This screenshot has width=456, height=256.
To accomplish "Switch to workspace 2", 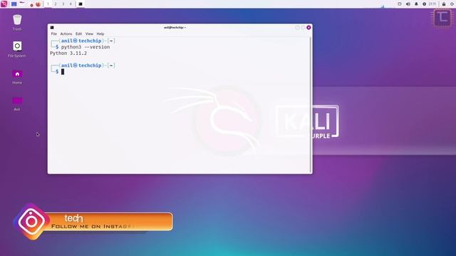I will click(56, 4).
